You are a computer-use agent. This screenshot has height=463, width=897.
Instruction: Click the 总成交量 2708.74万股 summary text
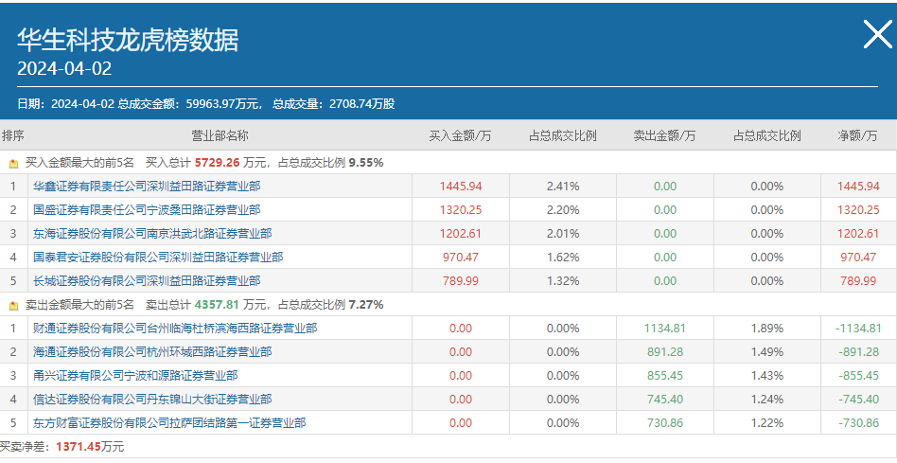click(333, 104)
